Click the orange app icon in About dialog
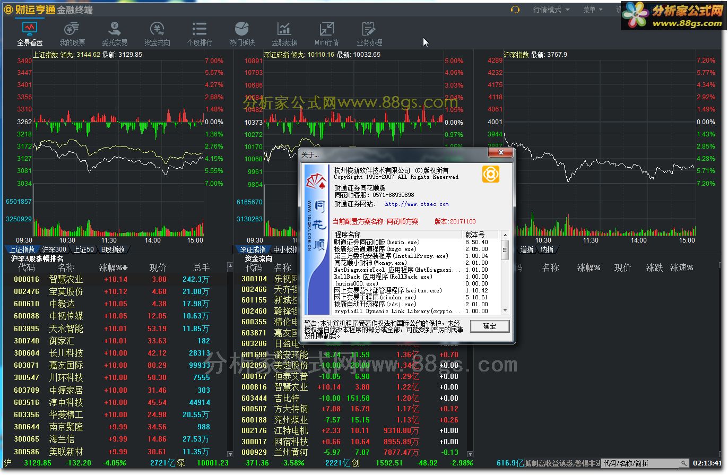The width and height of the screenshot is (728, 475). (490, 174)
